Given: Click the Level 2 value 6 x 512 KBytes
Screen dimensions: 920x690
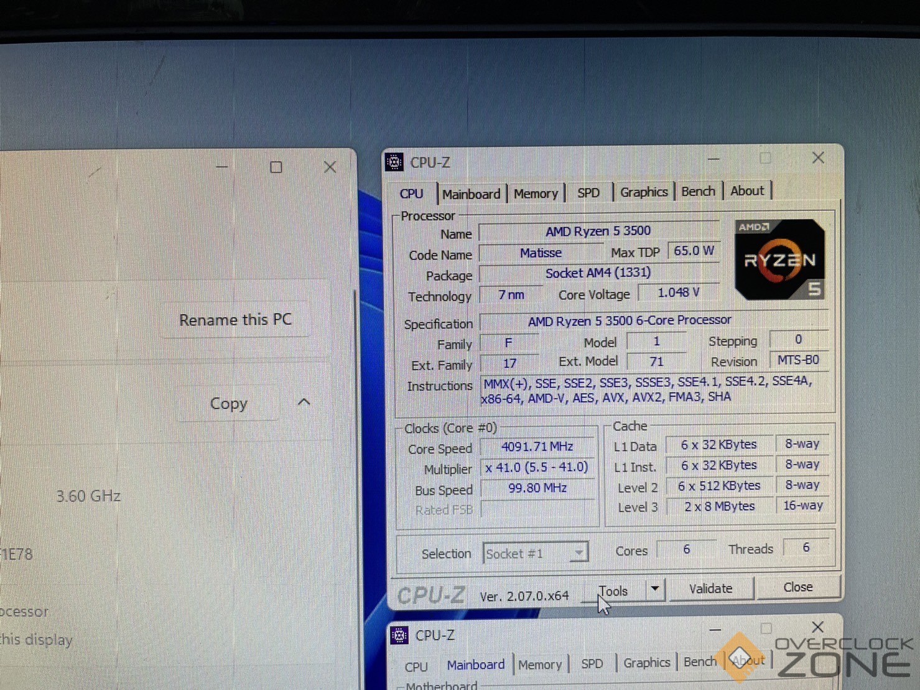Looking at the screenshot, I should (x=719, y=486).
